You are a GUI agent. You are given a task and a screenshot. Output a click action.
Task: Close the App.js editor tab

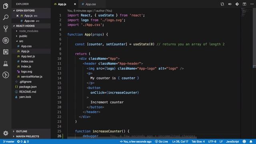coord(75,4)
